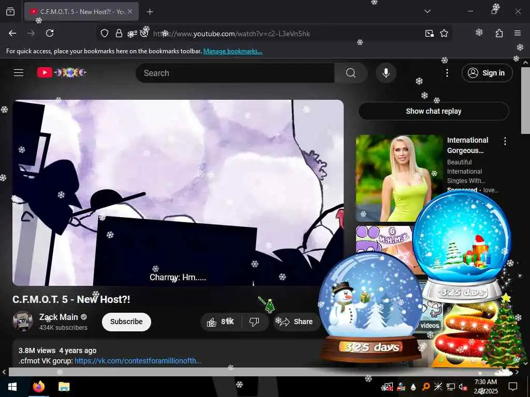Viewport: 530px width, 397px height.
Task: Open Windows notification center icon
Action: click(513, 387)
